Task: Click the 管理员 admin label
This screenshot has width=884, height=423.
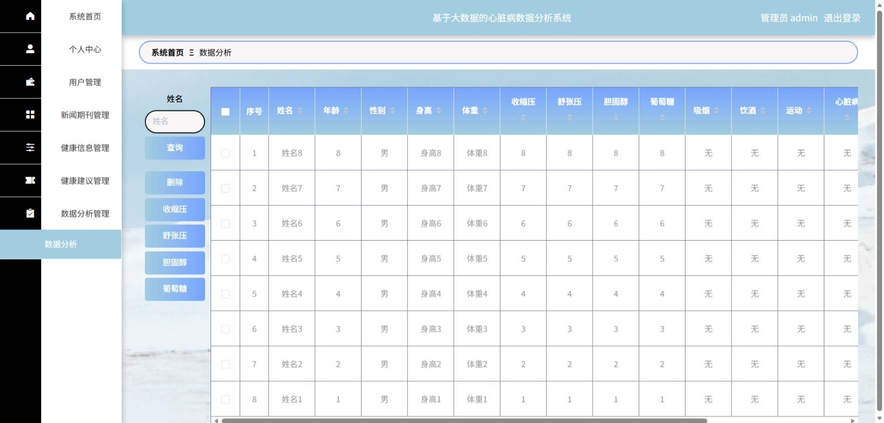Action: tap(789, 18)
